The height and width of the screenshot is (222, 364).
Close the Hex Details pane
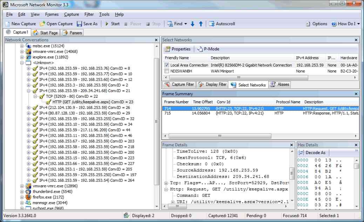(x=356, y=145)
